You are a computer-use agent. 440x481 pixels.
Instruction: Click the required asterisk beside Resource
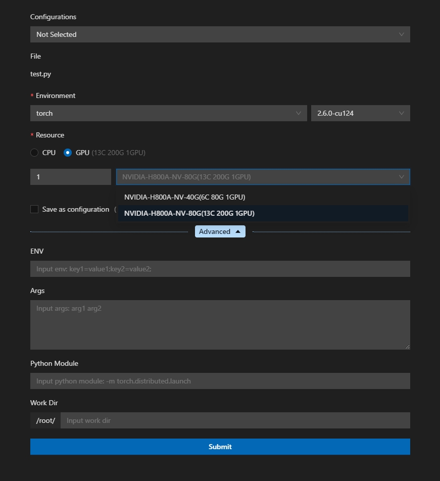[32, 135]
